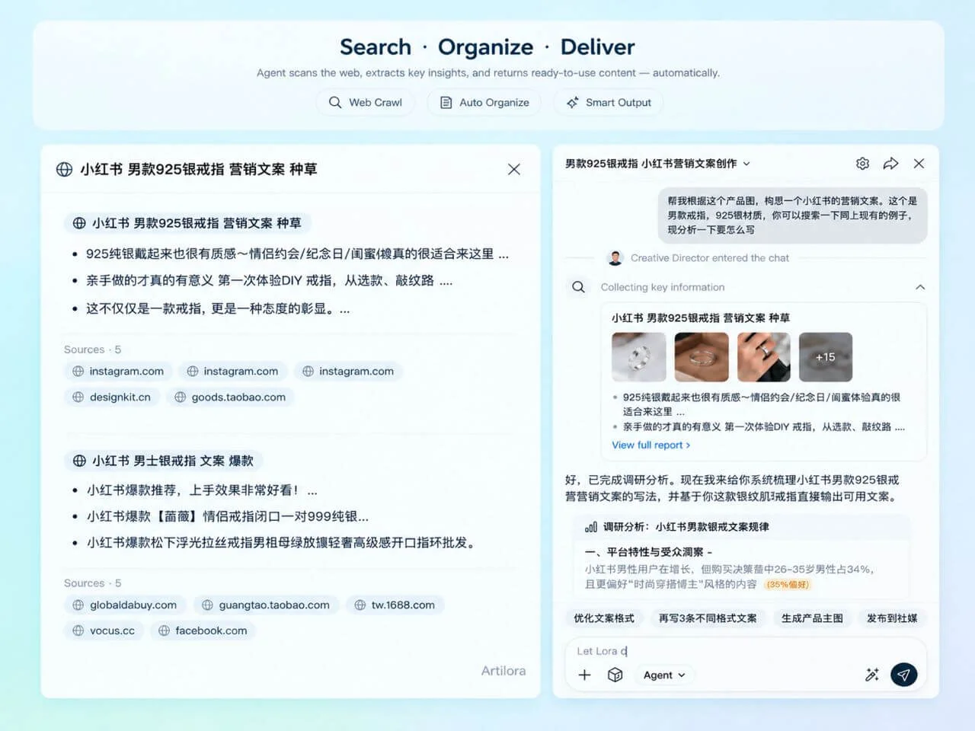Focus the Let Lora message input field

coord(745,651)
